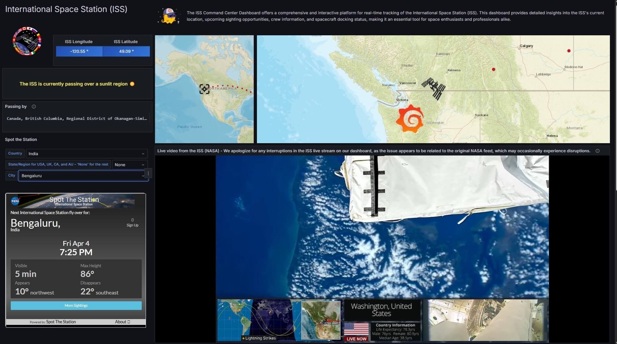Open the kebab menu beside the City selector

[148, 173]
